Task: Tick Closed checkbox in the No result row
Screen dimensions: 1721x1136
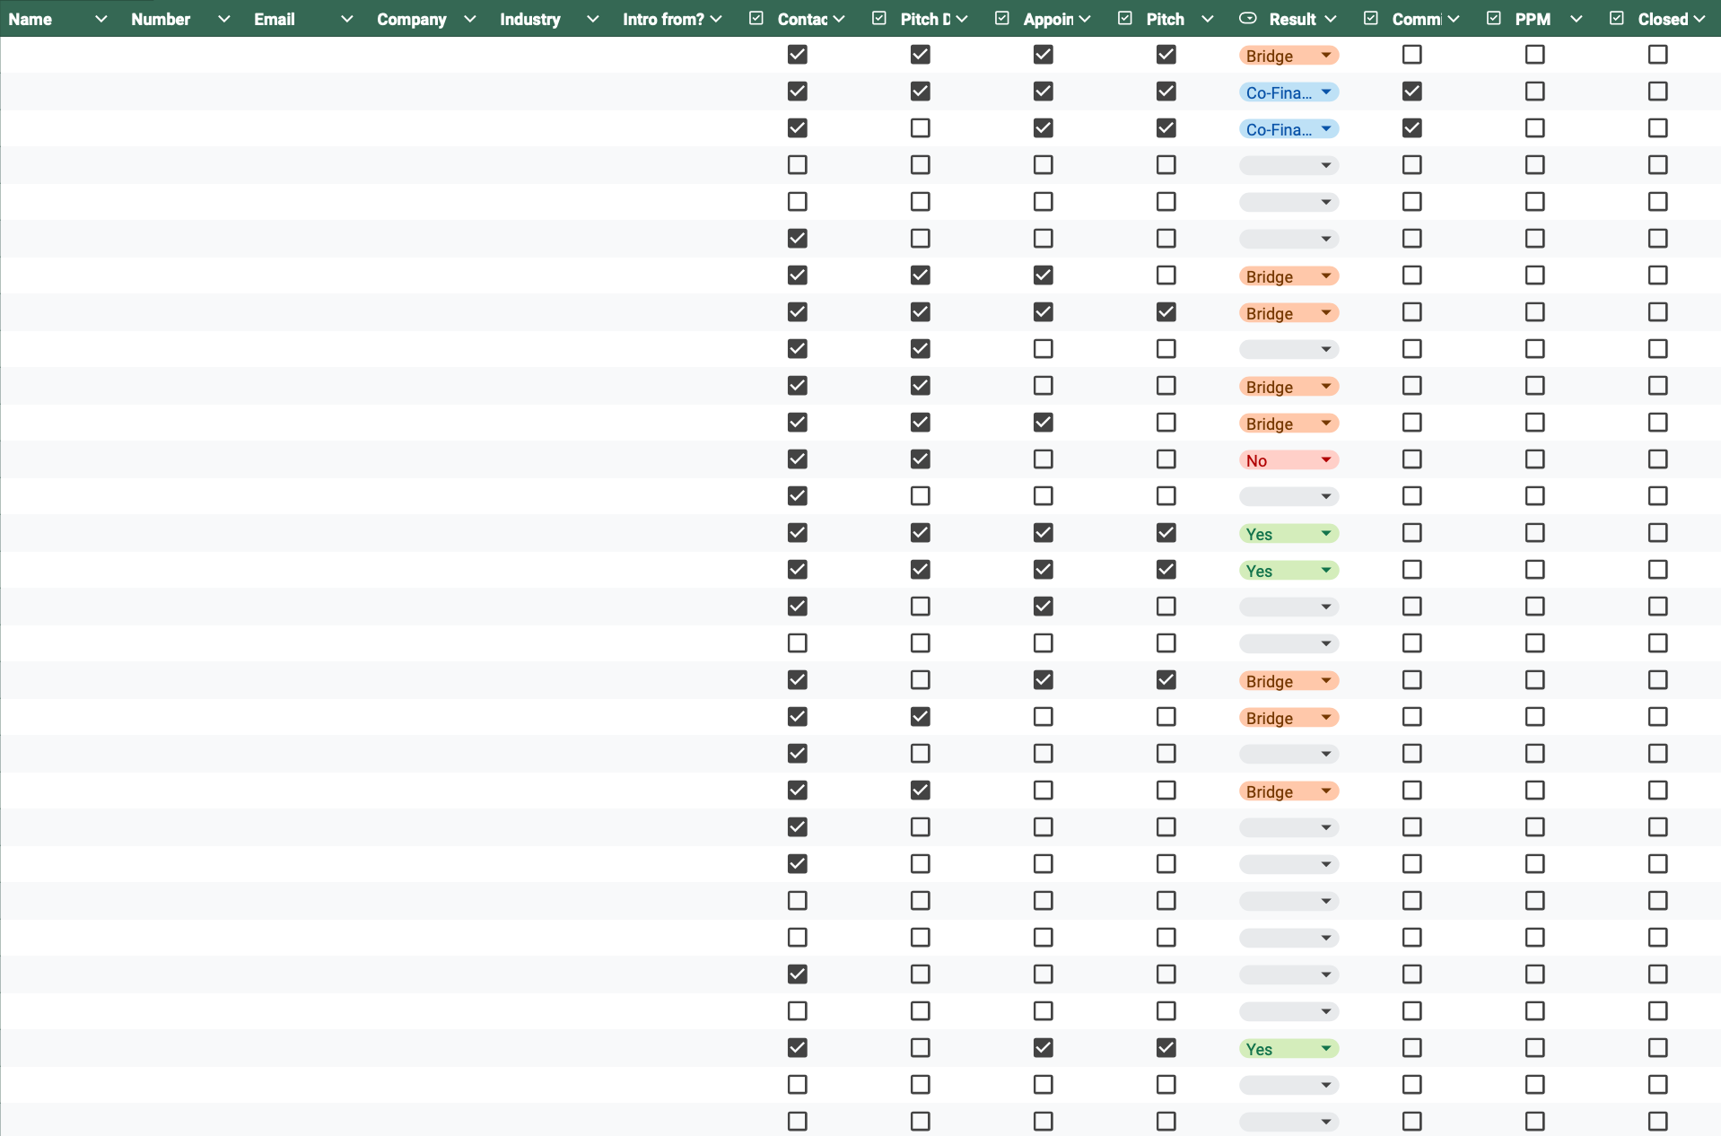Action: coord(1658,459)
